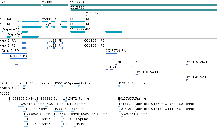Viewport: 217px width, 128px height.
Task: Click the CG13739-RA transcript exon block
Action: 113,32
